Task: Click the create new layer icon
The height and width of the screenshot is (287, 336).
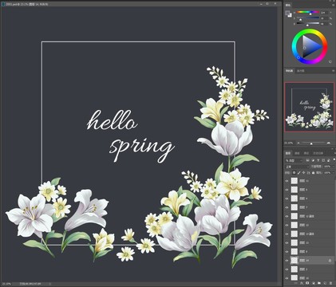Action: click(325, 283)
